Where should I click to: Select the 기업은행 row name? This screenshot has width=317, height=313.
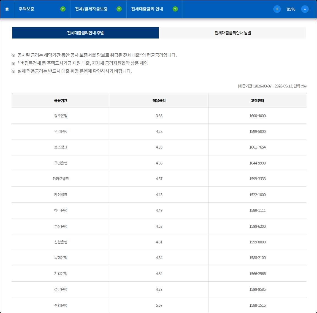tap(61, 274)
